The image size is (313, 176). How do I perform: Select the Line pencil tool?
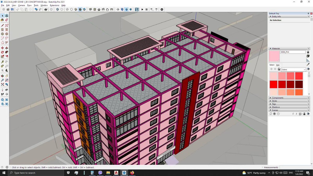[2, 25]
